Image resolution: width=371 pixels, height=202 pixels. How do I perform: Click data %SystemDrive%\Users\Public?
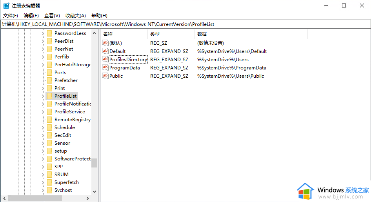[231, 76]
